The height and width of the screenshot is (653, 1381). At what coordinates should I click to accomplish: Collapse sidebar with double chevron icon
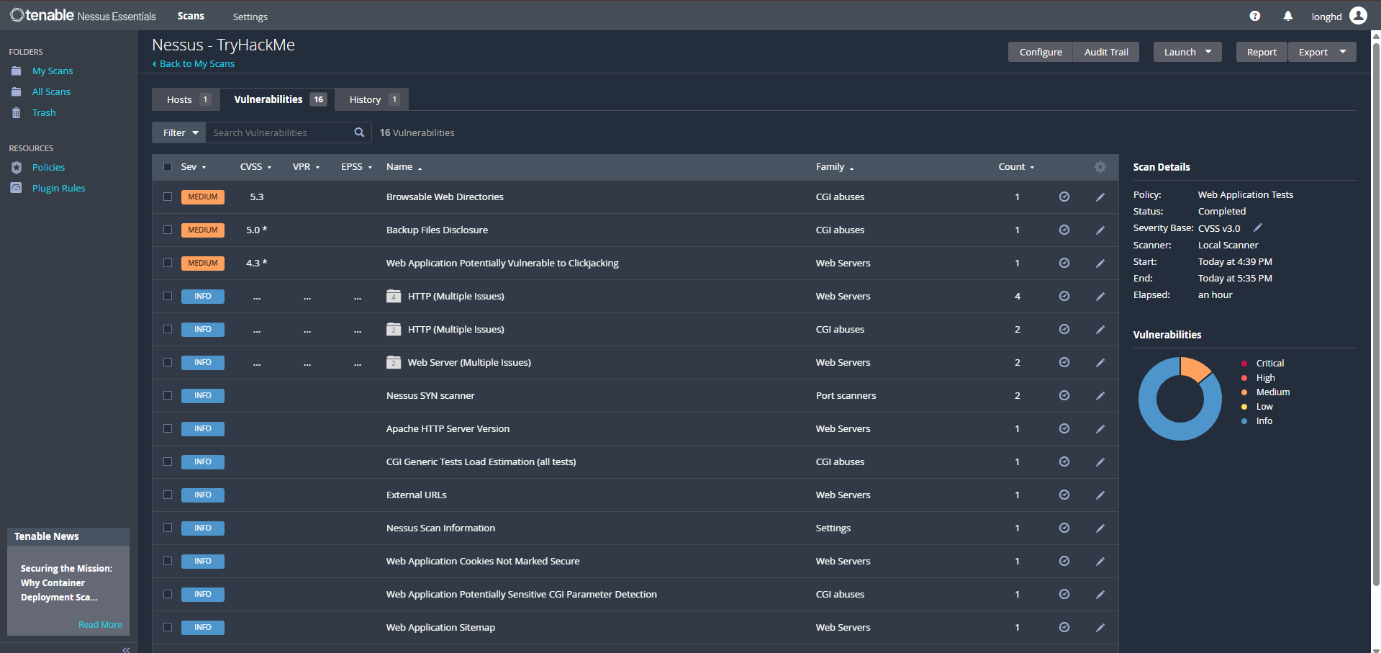(126, 649)
